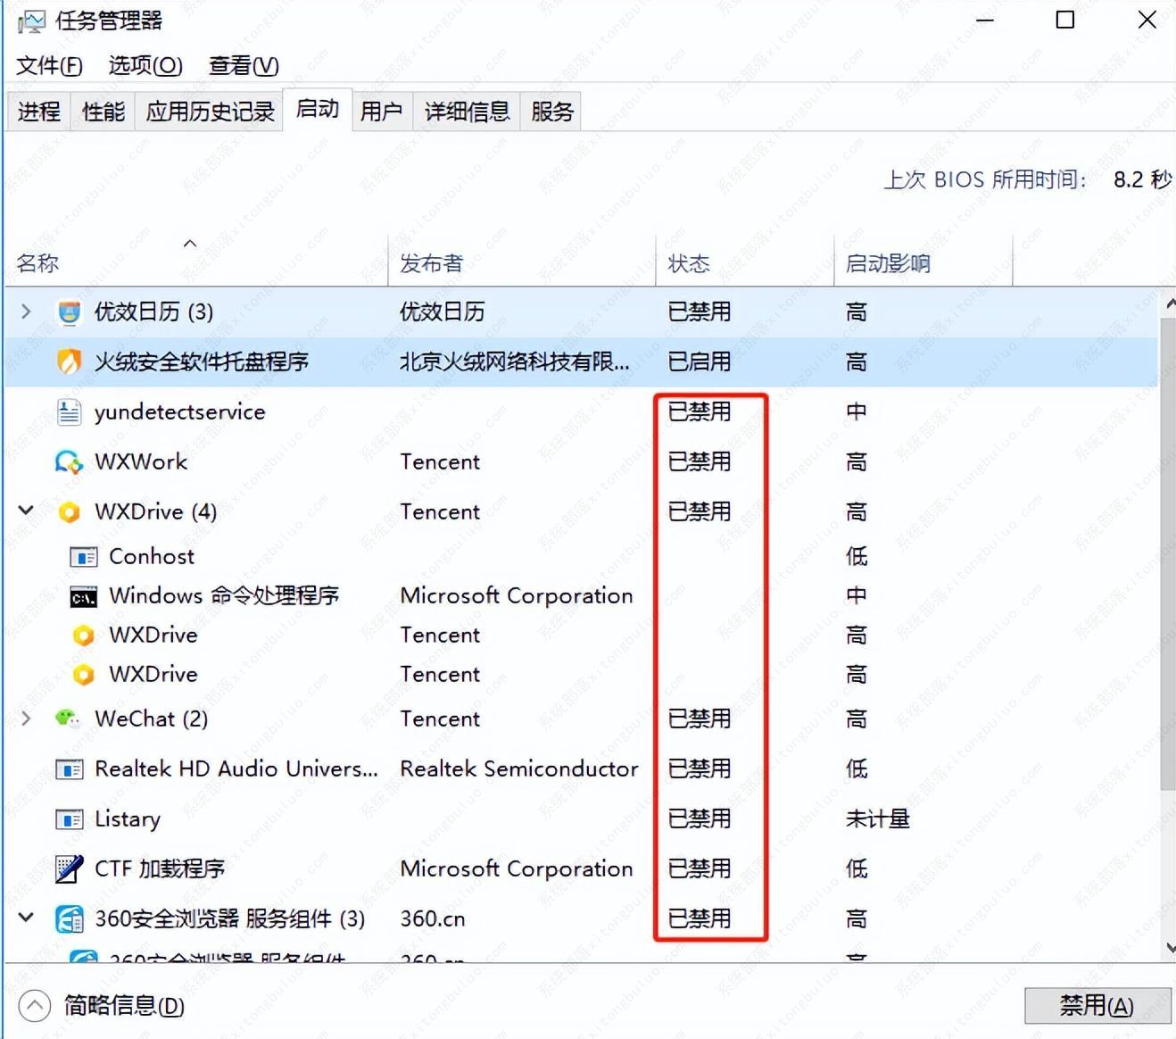
Task: Click the 360安全浏览器 服务组件 icon
Action: (68, 918)
